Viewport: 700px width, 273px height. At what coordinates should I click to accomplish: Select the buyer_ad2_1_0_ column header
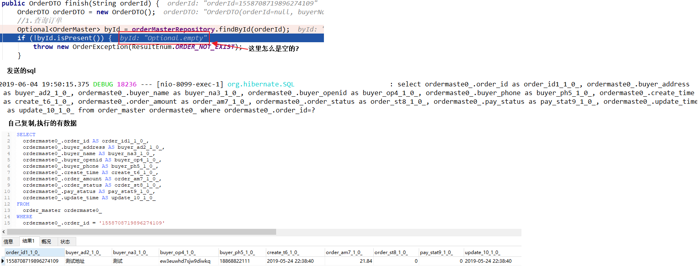pos(88,252)
